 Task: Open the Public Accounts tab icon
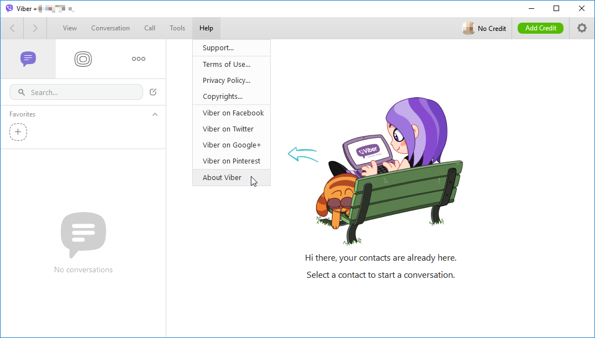tap(83, 59)
